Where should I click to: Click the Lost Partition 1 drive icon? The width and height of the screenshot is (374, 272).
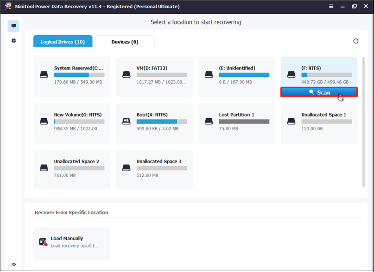(x=209, y=120)
